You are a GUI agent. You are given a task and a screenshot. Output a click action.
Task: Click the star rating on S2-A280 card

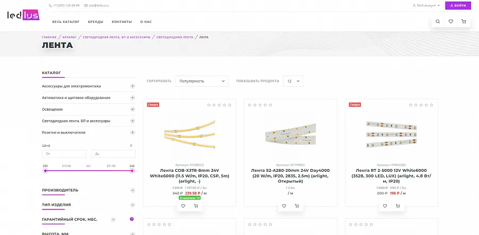[260, 105]
